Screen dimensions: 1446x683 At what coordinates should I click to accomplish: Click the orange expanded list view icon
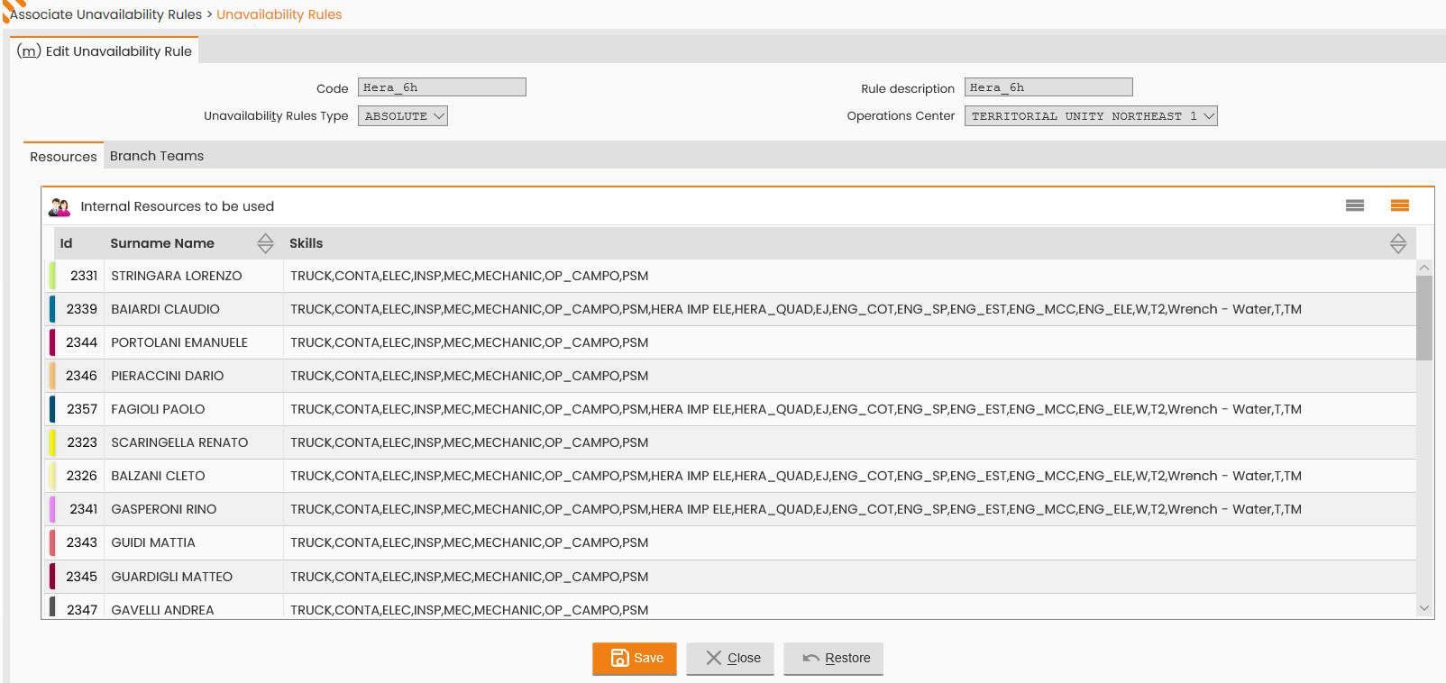(x=1399, y=205)
